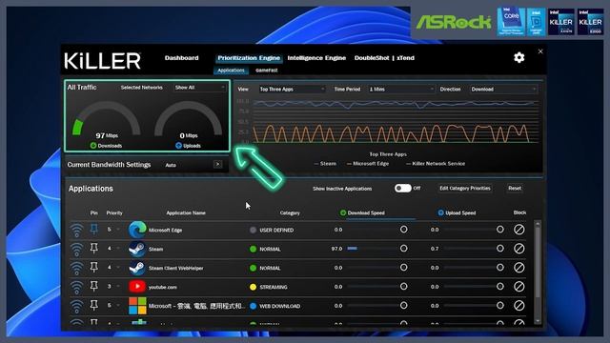Pin the Microsoft Edge application
Screen dimensions: 610x343
[93, 229]
